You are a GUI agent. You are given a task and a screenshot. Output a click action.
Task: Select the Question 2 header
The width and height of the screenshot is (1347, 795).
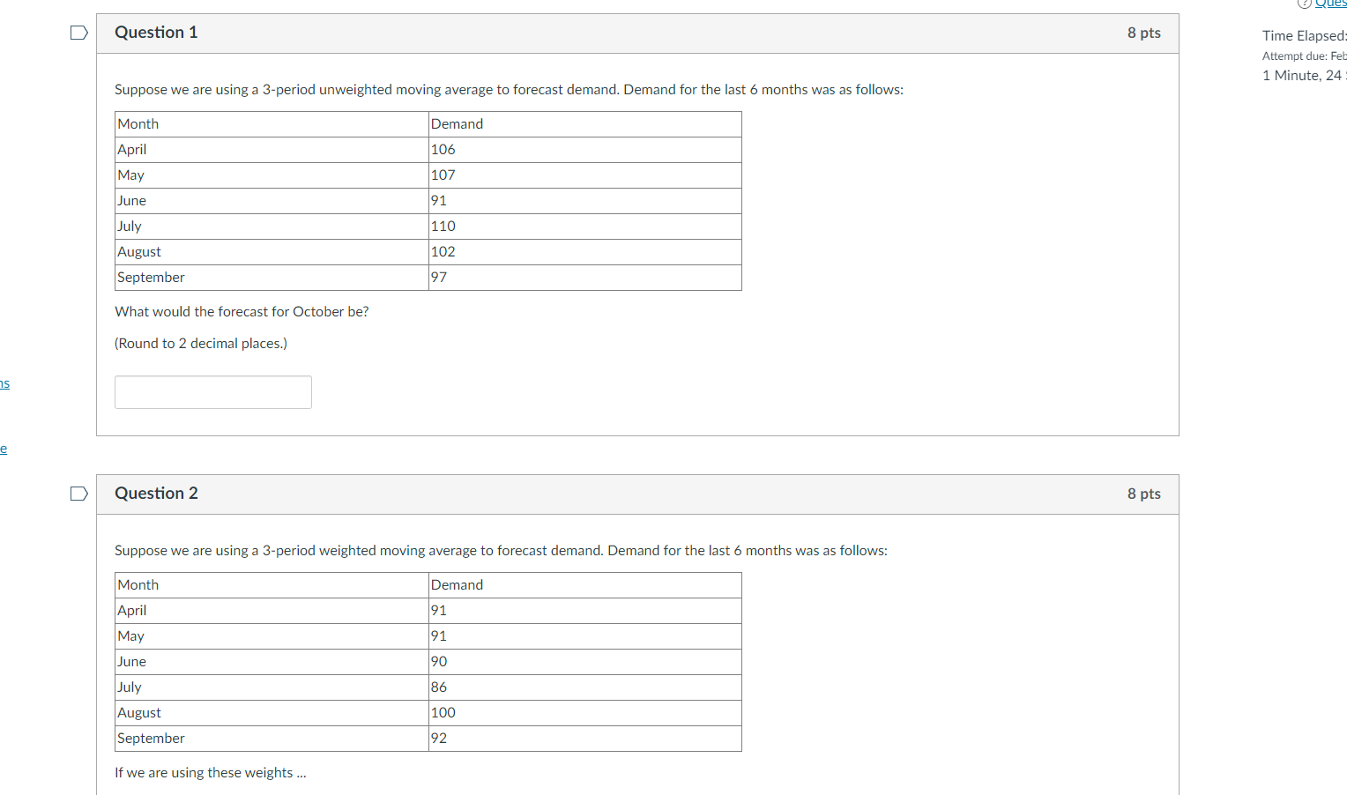156,493
